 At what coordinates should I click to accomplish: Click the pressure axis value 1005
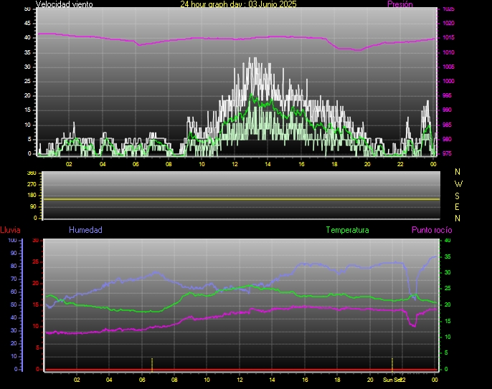click(448, 67)
